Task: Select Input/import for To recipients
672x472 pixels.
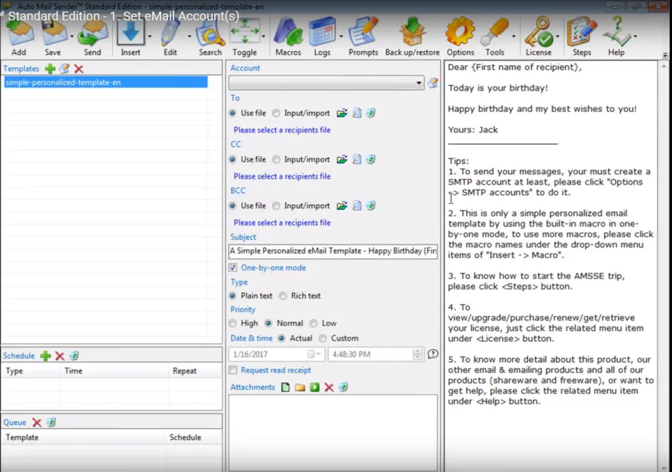Action: click(x=276, y=113)
